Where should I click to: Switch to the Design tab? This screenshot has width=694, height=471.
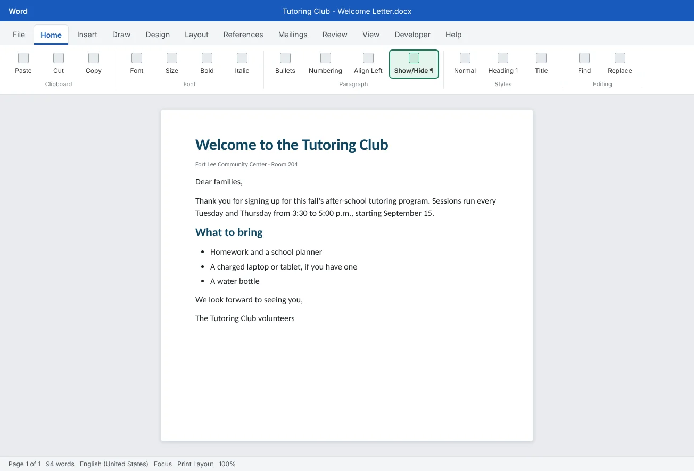[x=158, y=35]
